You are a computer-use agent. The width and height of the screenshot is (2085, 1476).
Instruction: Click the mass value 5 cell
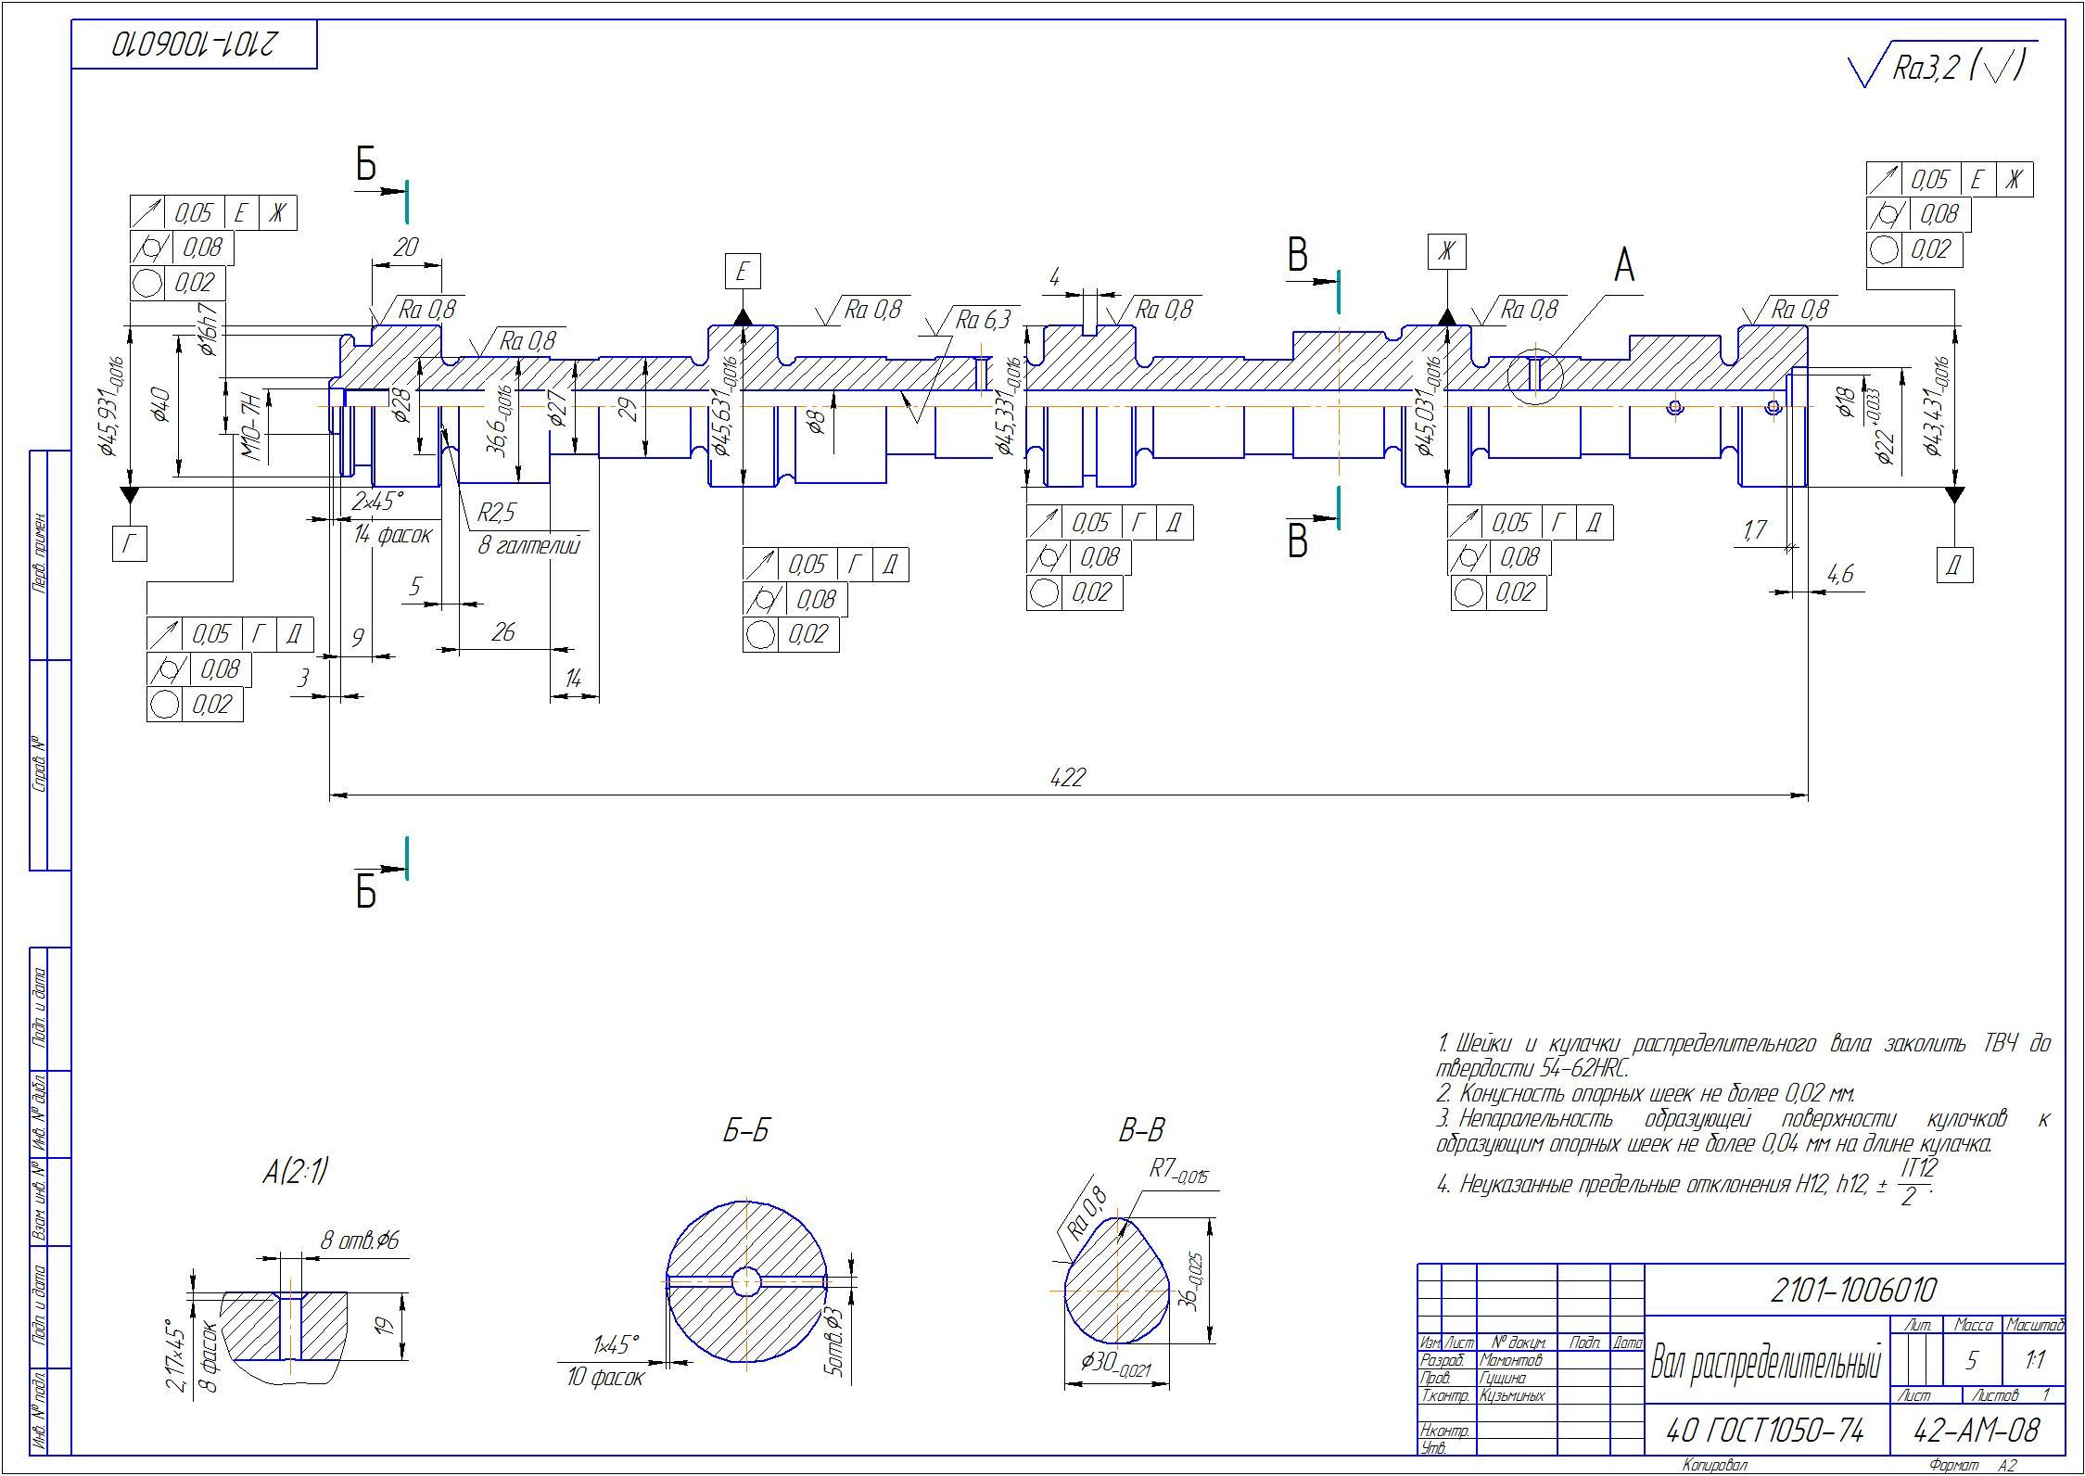(1971, 1360)
